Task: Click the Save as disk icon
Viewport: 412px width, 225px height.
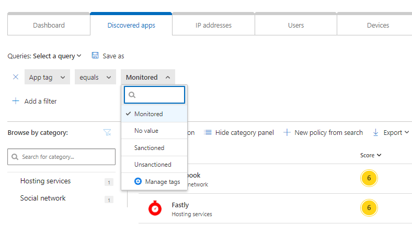Action: (95, 56)
